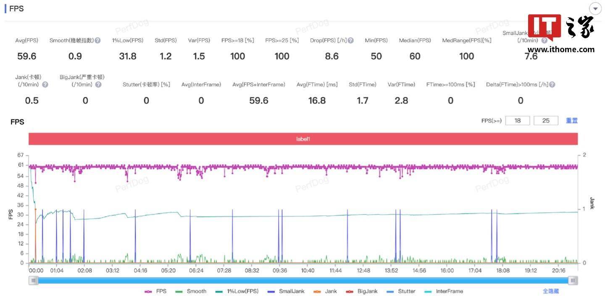Toggle 1%Low(FPS) legend entry
605x297 pixels.
pos(237,291)
